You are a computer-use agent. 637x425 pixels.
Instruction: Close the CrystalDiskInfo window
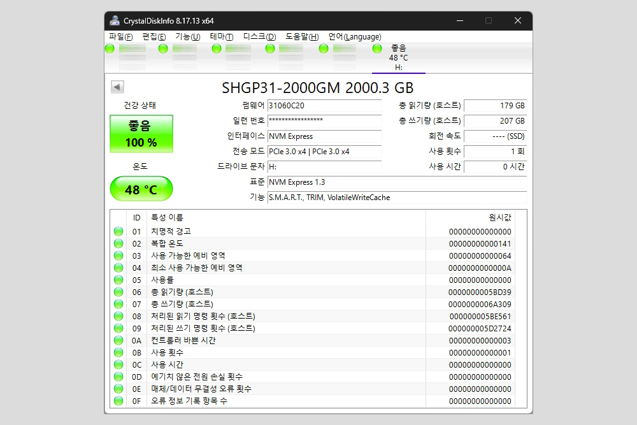[517, 21]
